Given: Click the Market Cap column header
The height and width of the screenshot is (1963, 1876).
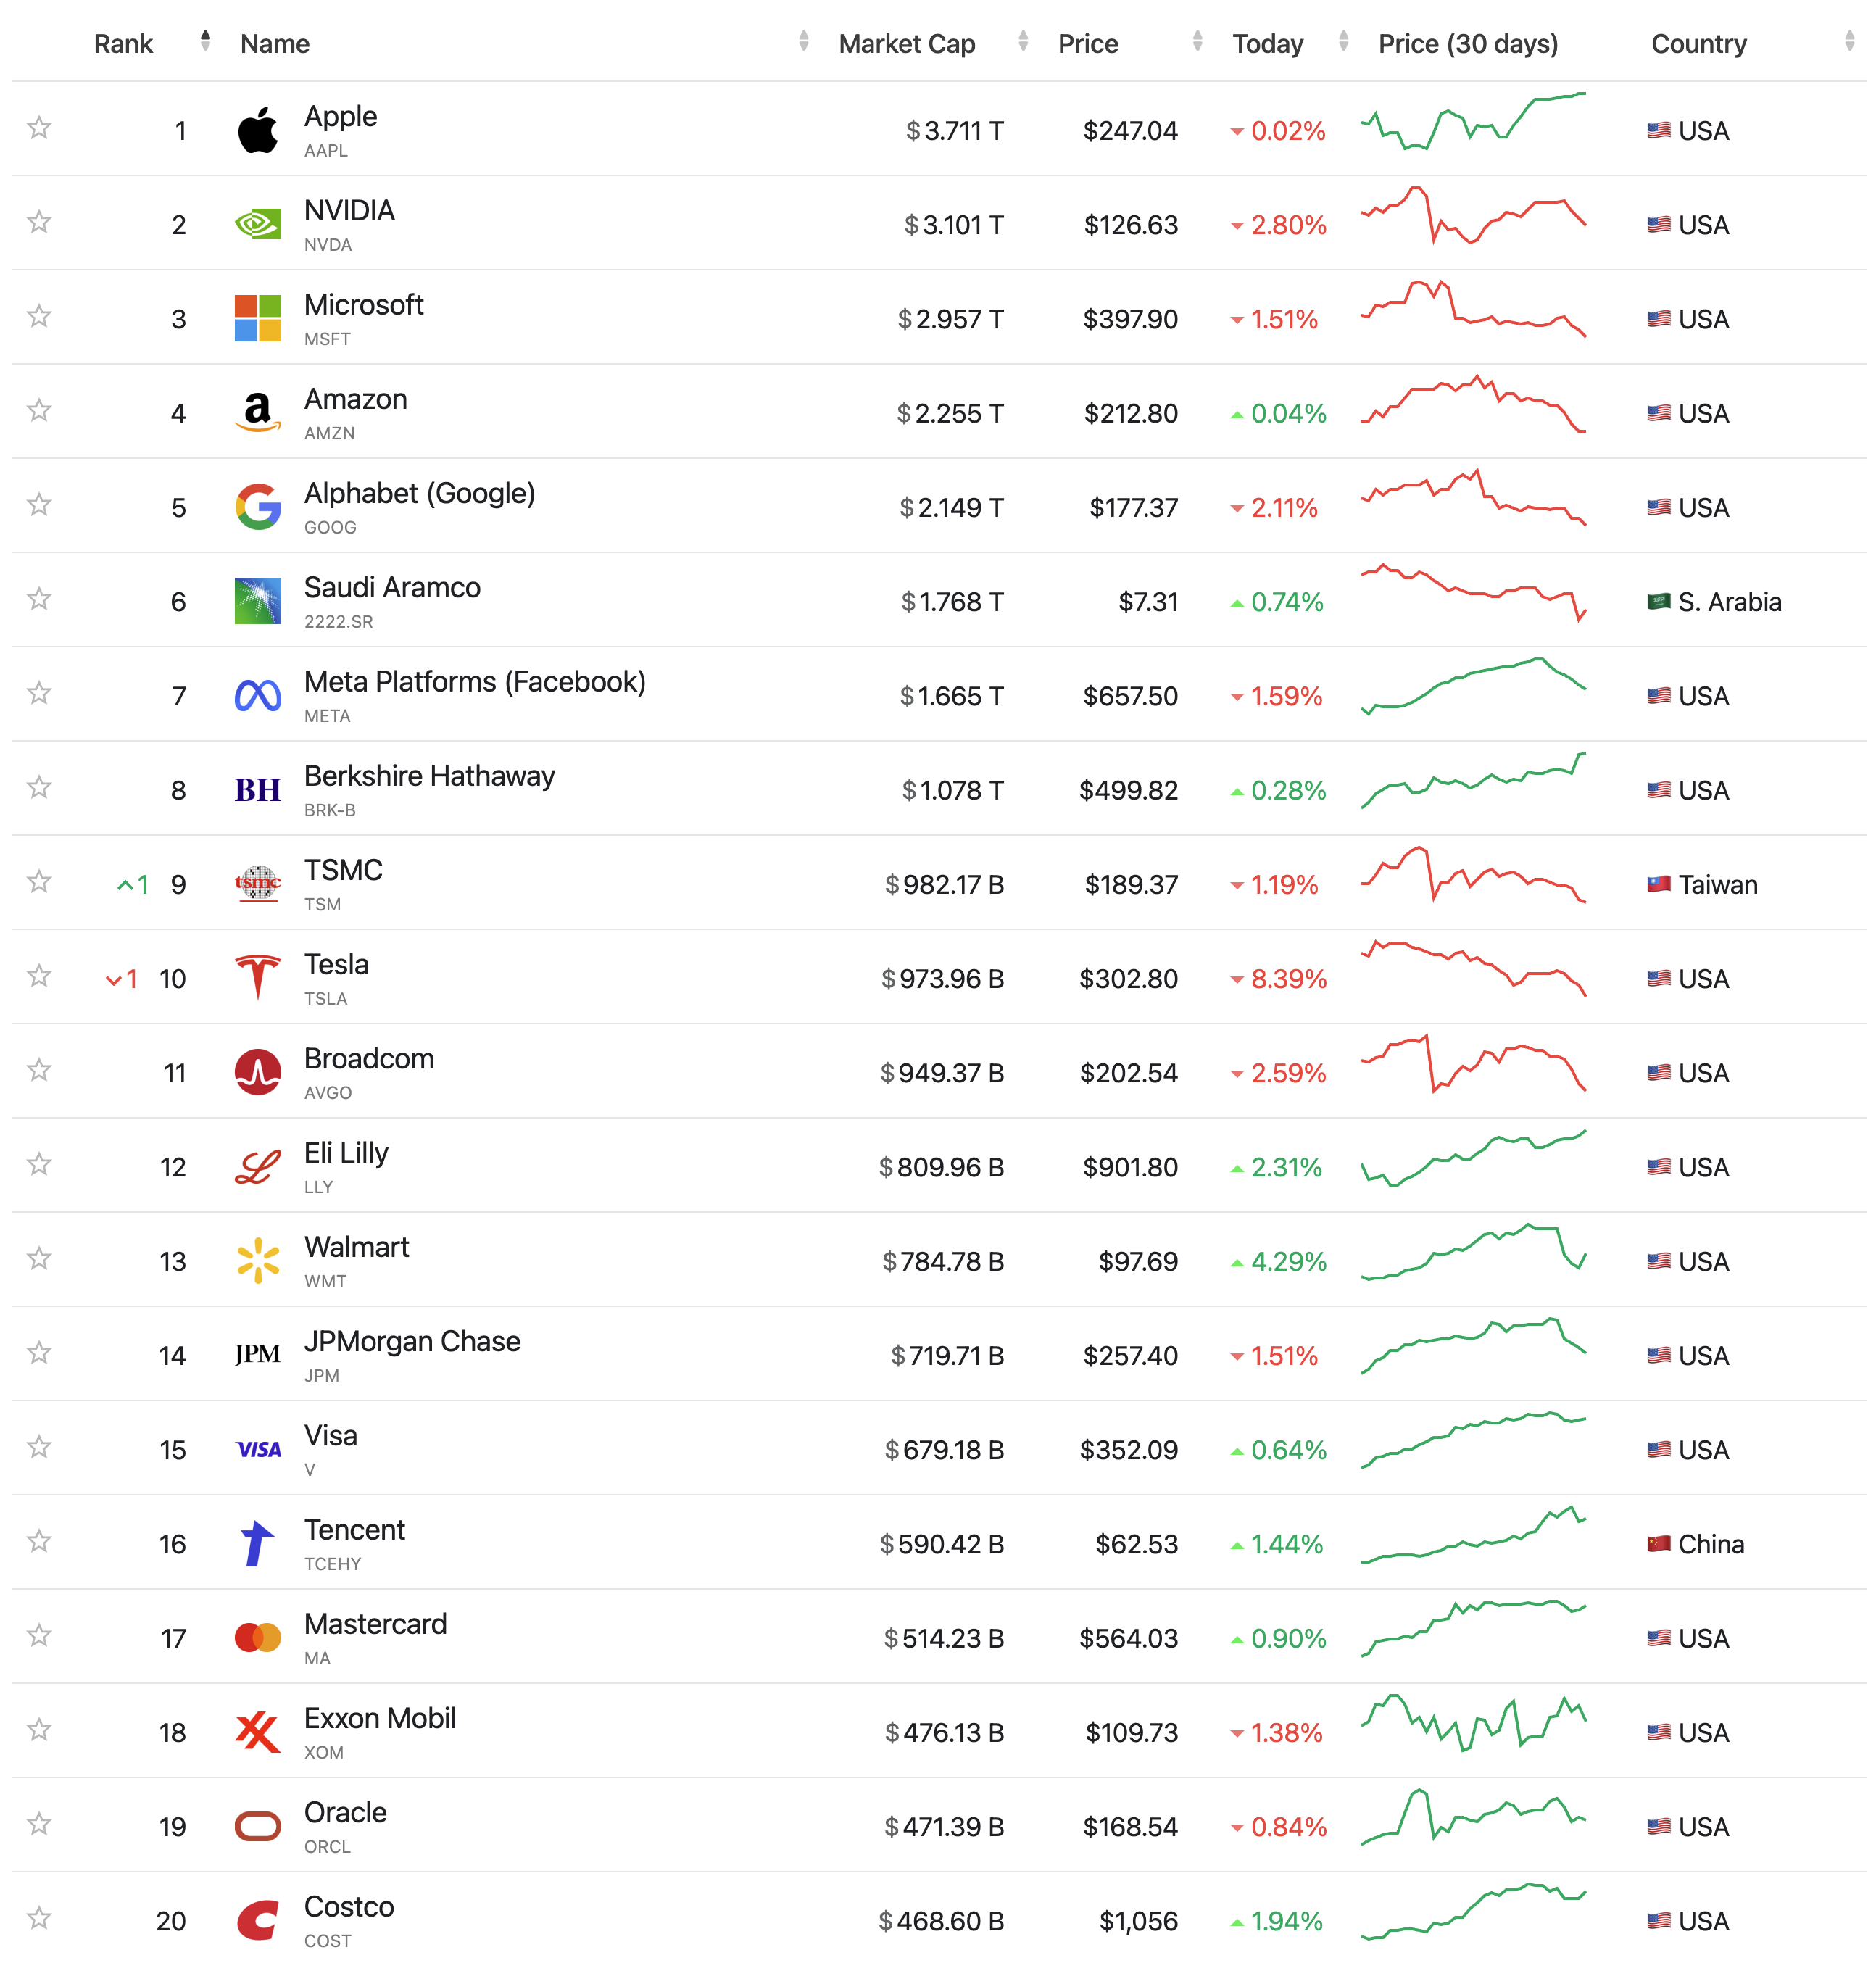Looking at the screenshot, I should click(x=906, y=44).
